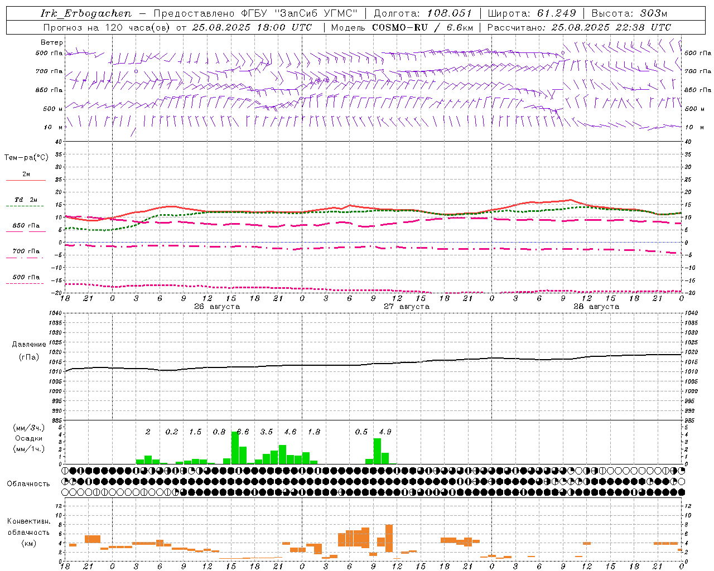Click the 0.2 precipitation total value
Image resolution: width=714 pixels, height=571 pixels.
click(x=172, y=432)
